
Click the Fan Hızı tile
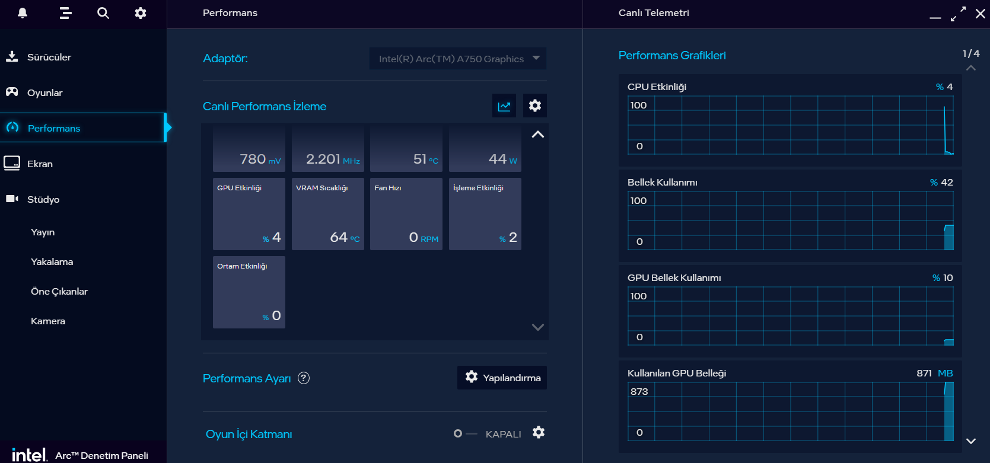[406, 214]
